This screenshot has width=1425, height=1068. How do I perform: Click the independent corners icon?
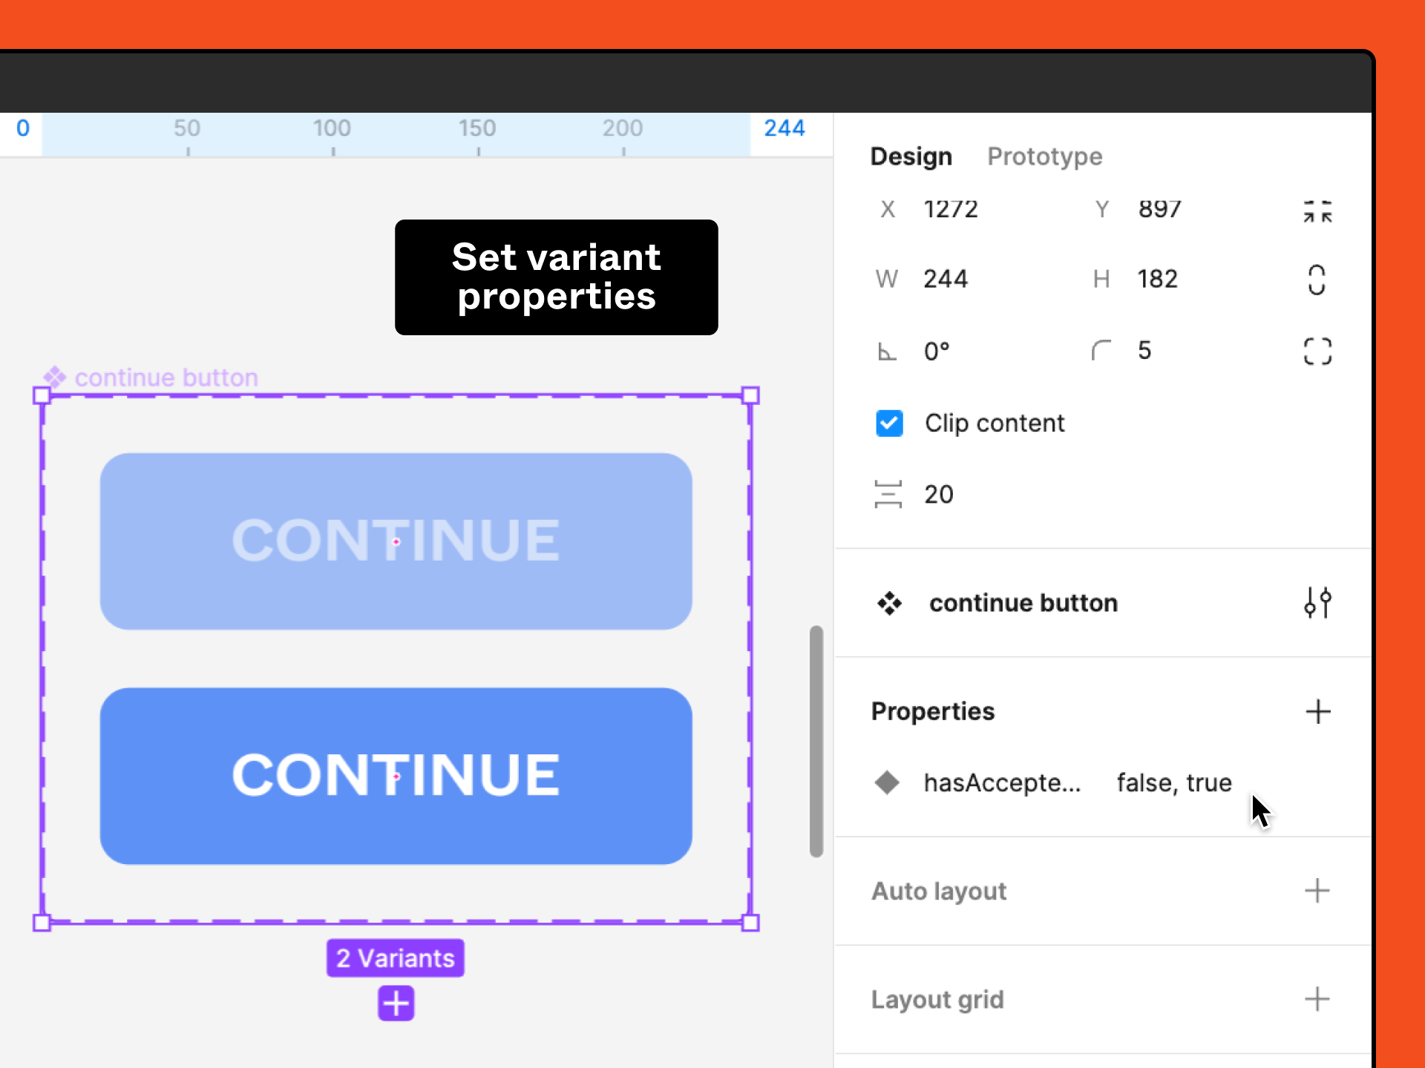coord(1317,351)
